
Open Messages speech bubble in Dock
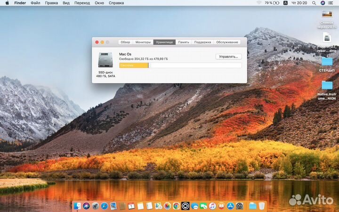(x=194, y=206)
